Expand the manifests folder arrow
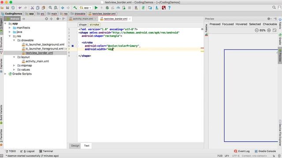Screen dimensions: 282x158 10,28
